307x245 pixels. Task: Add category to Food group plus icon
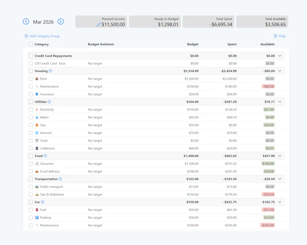45,156
